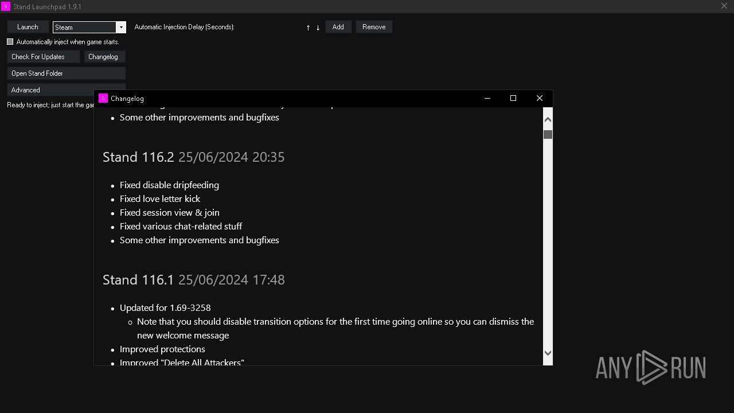Click Open Stand Folder button
Screen dimensions: 734x413
[x=67, y=73]
